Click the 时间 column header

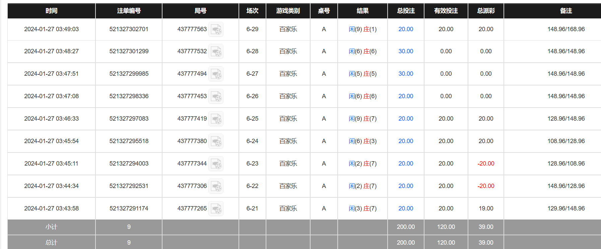(x=51, y=11)
